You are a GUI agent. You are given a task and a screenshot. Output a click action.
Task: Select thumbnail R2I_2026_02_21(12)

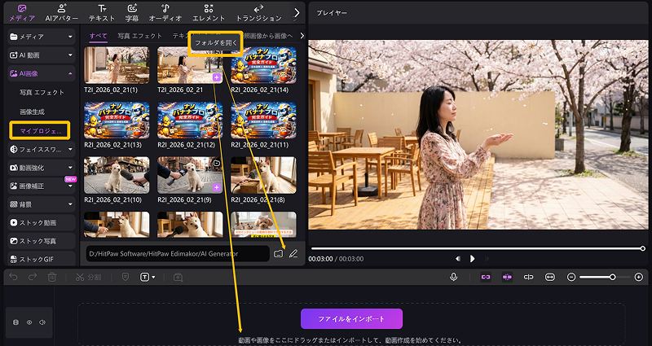(x=190, y=120)
